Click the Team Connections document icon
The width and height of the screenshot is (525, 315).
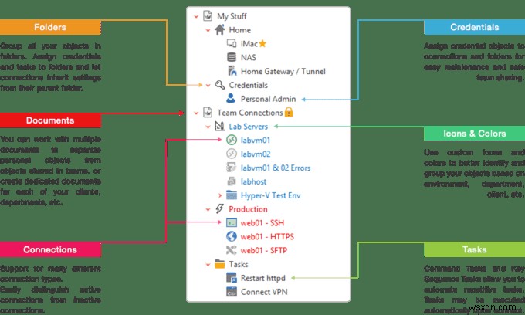tap(208, 113)
